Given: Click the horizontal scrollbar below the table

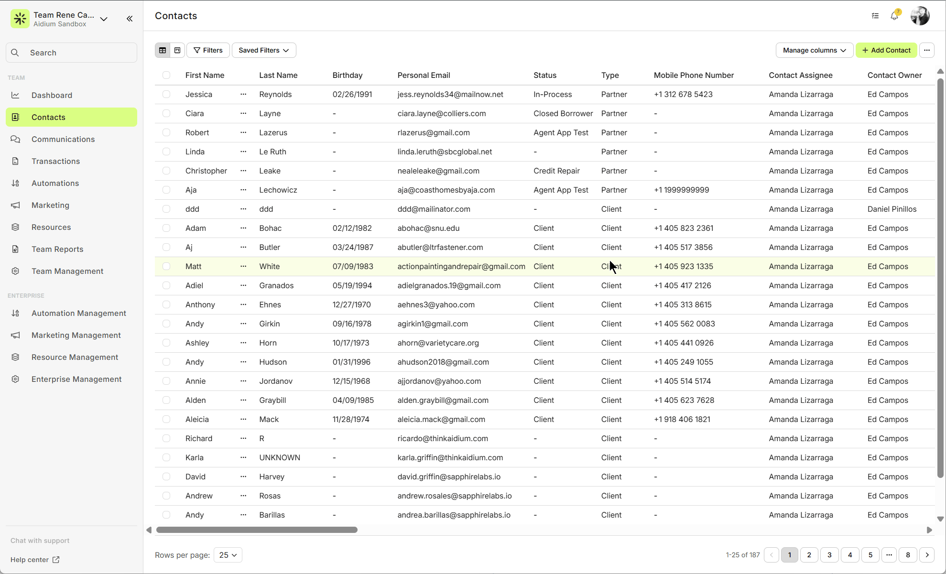Looking at the screenshot, I should click(257, 530).
